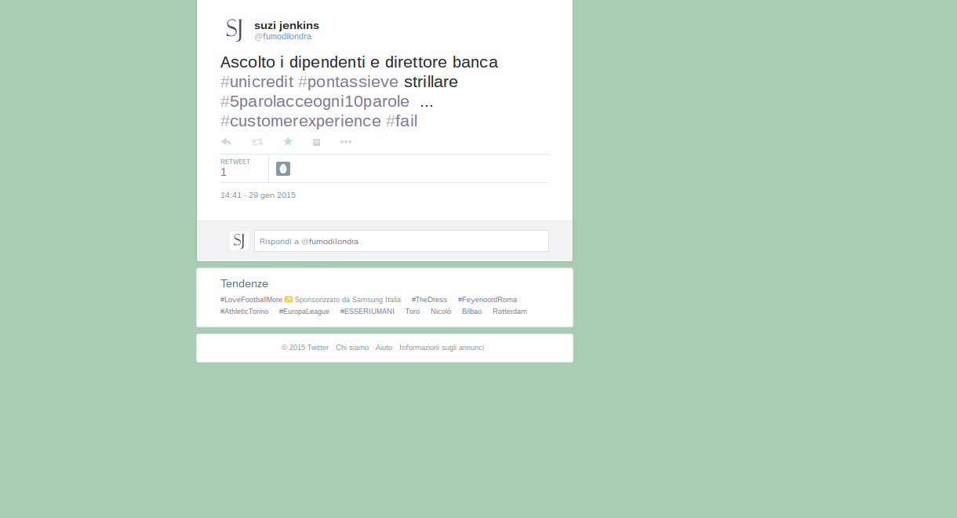Open 'Informazioni sugli annunci' in the footer
Screen dimensions: 957x518
442,348
